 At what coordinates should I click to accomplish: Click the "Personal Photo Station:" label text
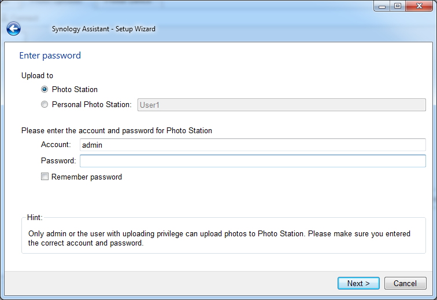(92, 104)
